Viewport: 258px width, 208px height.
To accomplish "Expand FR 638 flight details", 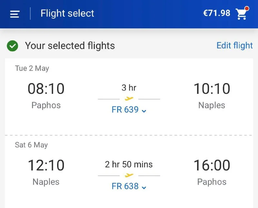I will pos(129,186).
